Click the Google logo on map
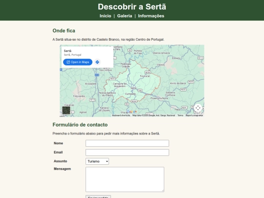The image size is (264, 198). click(132, 111)
